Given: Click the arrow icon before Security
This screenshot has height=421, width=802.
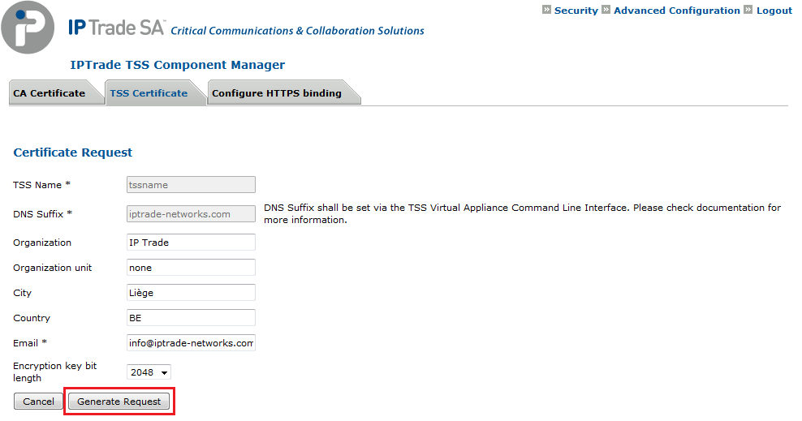Looking at the screenshot, I should [547, 10].
